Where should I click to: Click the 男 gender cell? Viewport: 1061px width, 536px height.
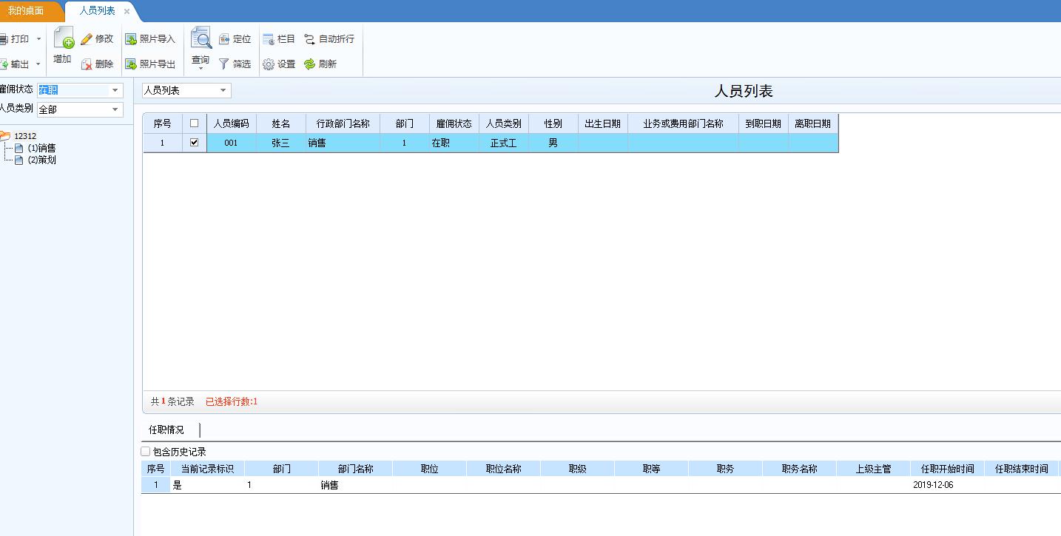coord(553,143)
